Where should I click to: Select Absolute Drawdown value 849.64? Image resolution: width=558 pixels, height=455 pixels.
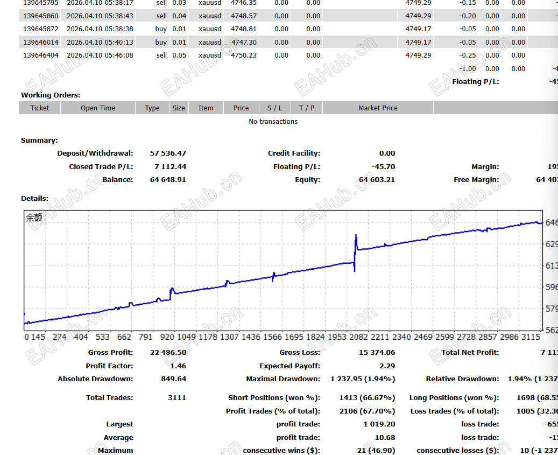pos(173,379)
